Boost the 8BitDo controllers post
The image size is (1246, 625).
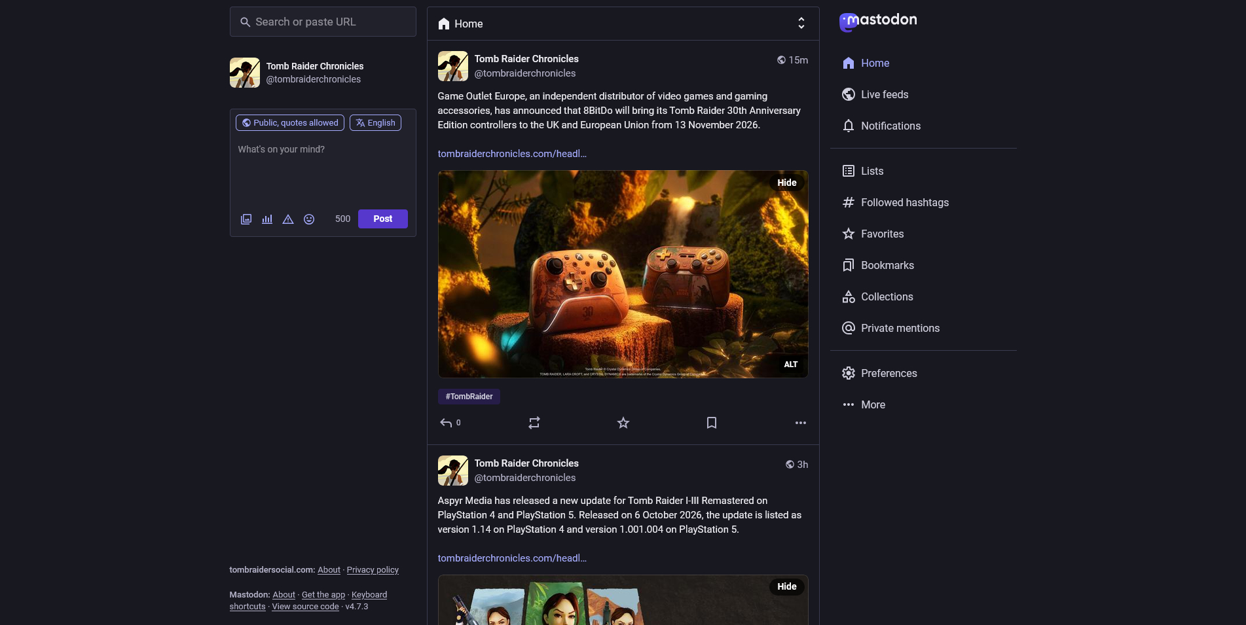pyautogui.click(x=534, y=423)
